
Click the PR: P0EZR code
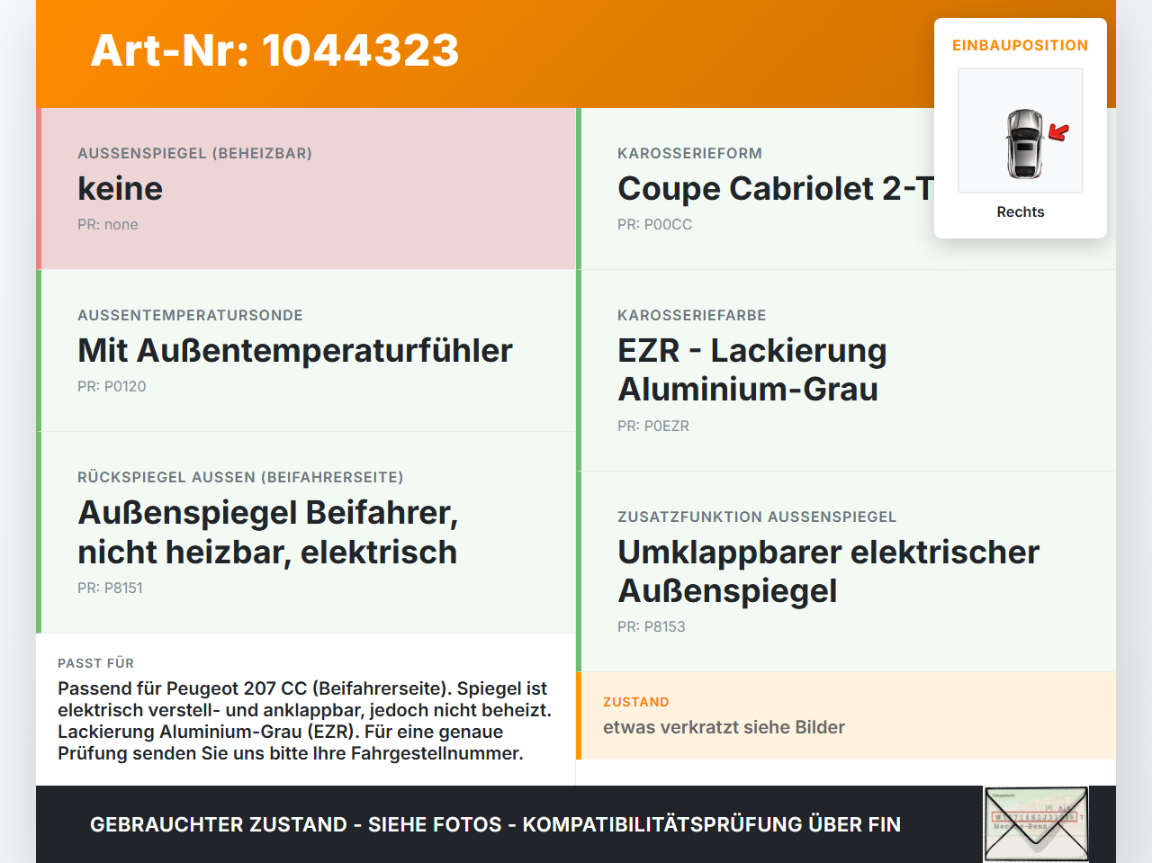point(653,426)
